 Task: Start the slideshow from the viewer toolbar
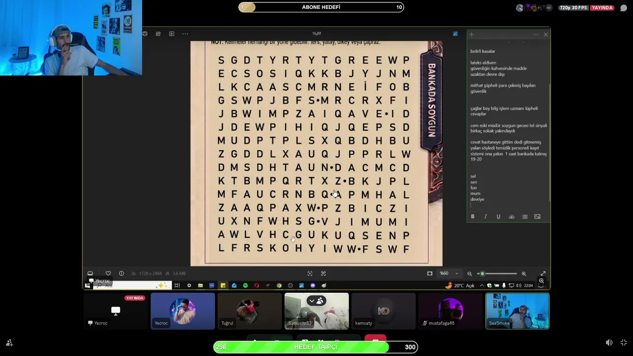tap(172, 34)
